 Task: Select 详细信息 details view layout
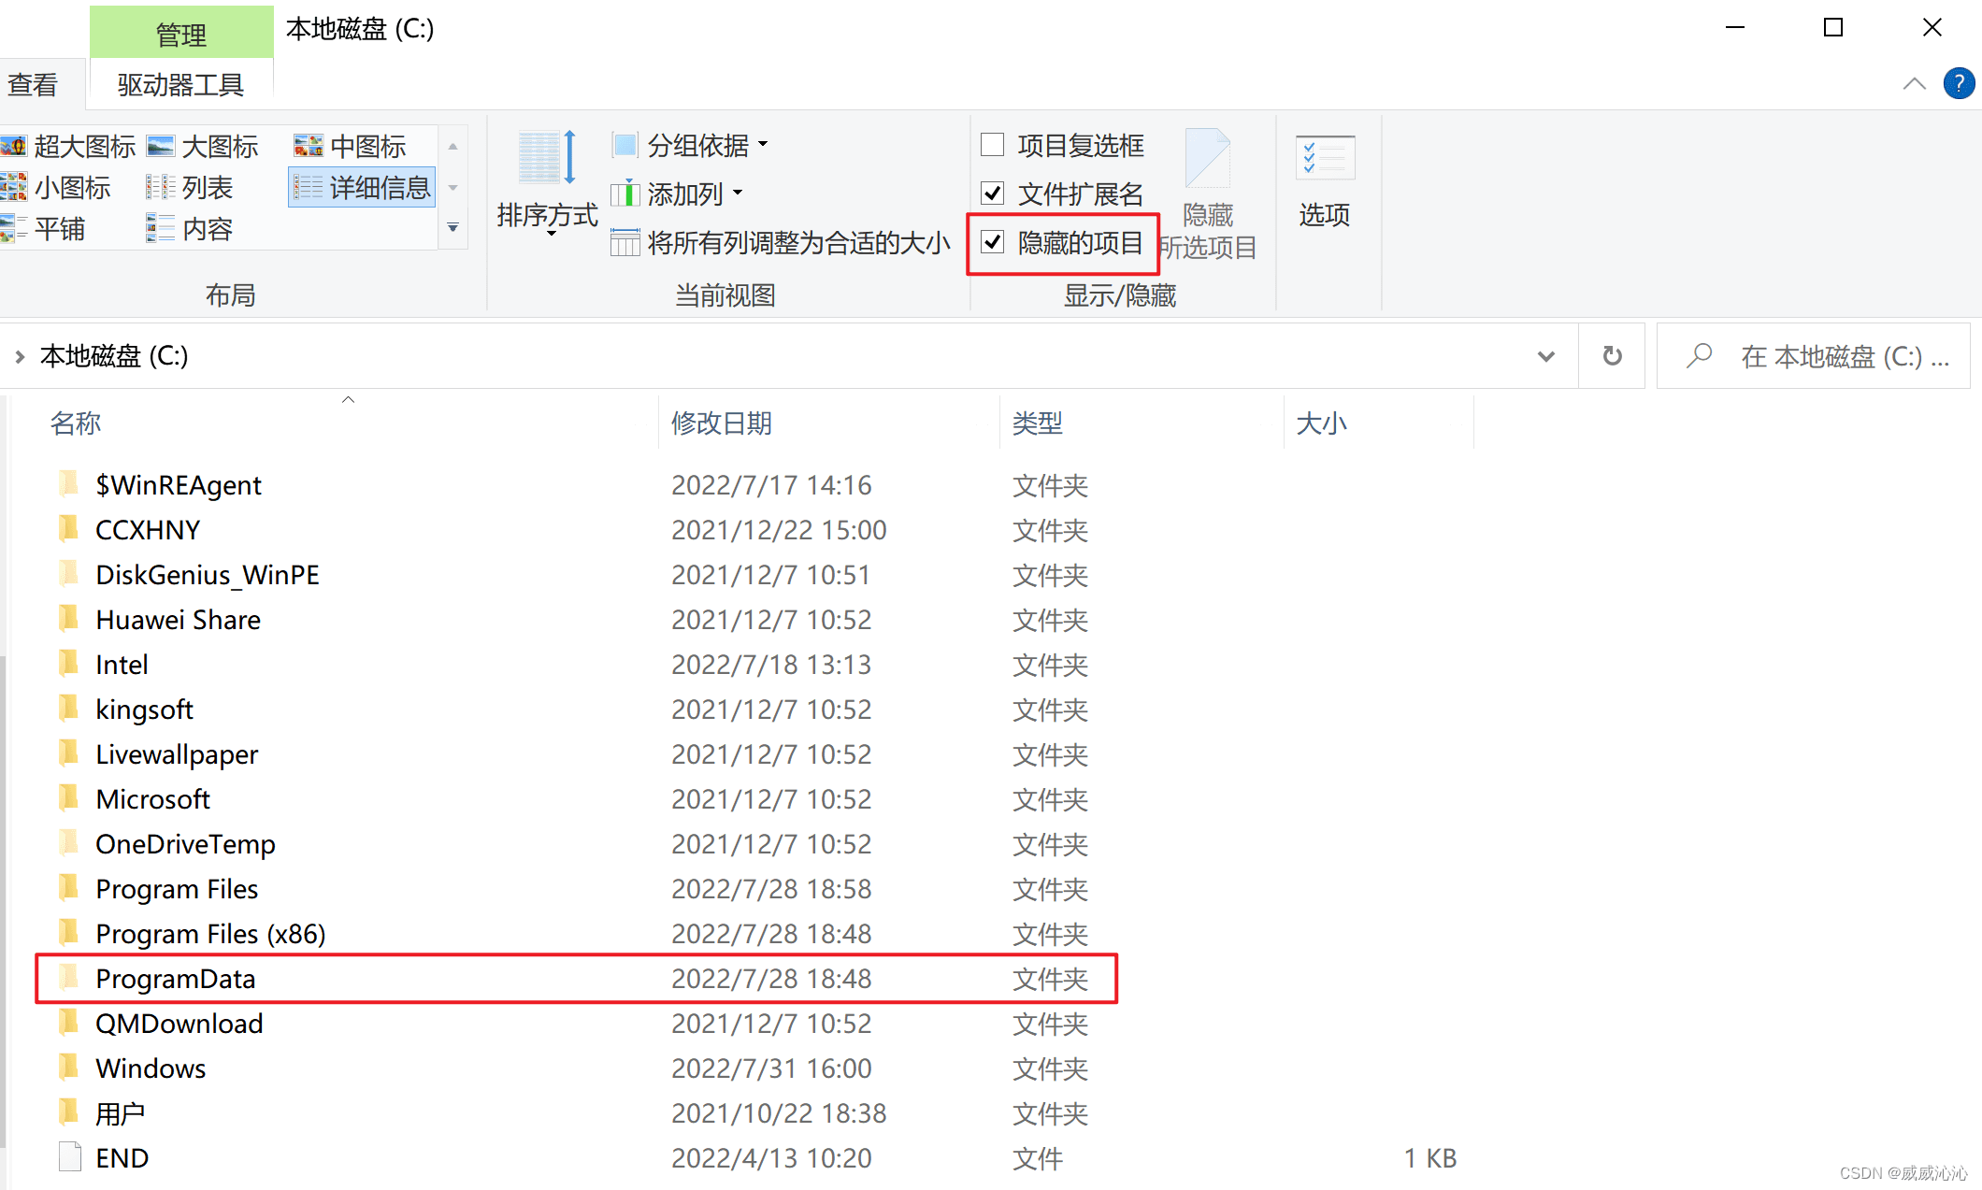point(362,188)
